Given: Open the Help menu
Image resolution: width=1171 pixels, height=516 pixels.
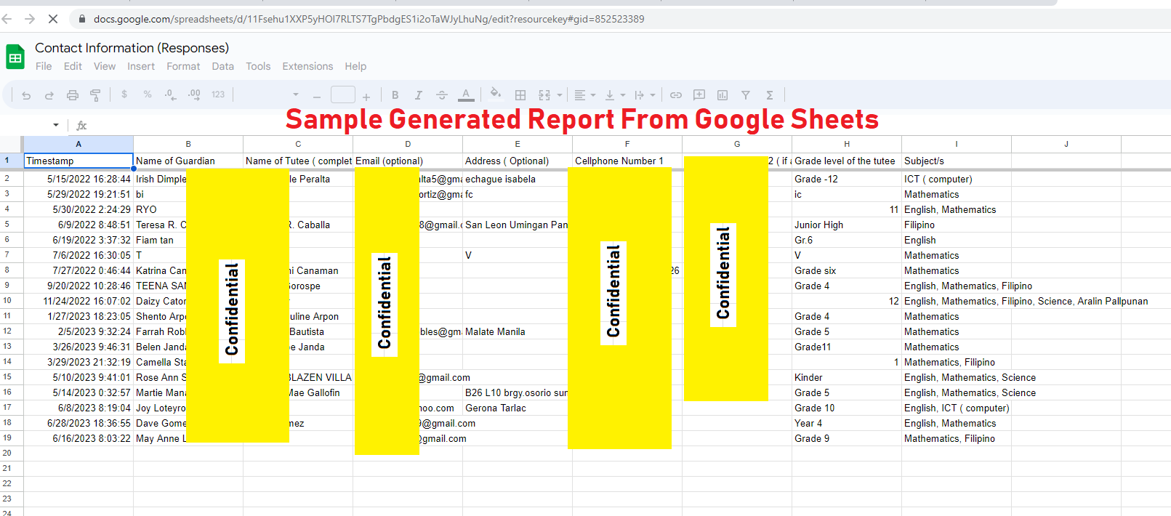Looking at the screenshot, I should pyautogui.click(x=355, y=66).
